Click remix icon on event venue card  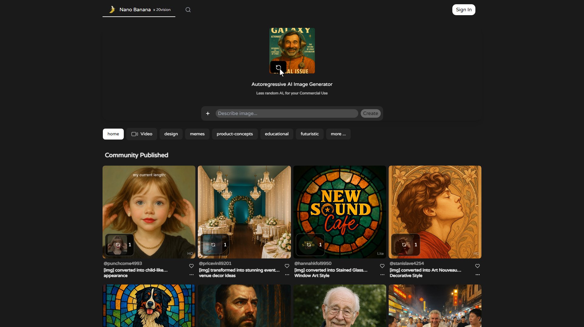click(213, 245)
